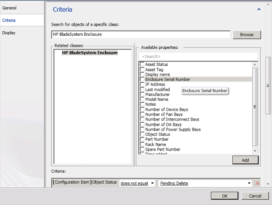
Task: Click the Browse button
Action: coord(247,34)
